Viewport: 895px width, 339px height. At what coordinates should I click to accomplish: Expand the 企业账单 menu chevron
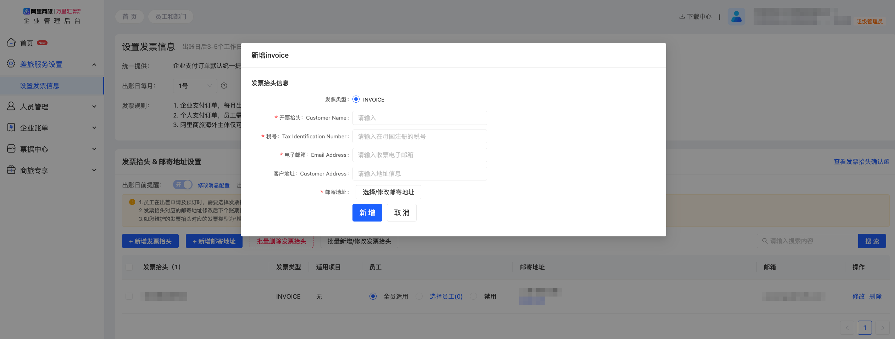94,128
